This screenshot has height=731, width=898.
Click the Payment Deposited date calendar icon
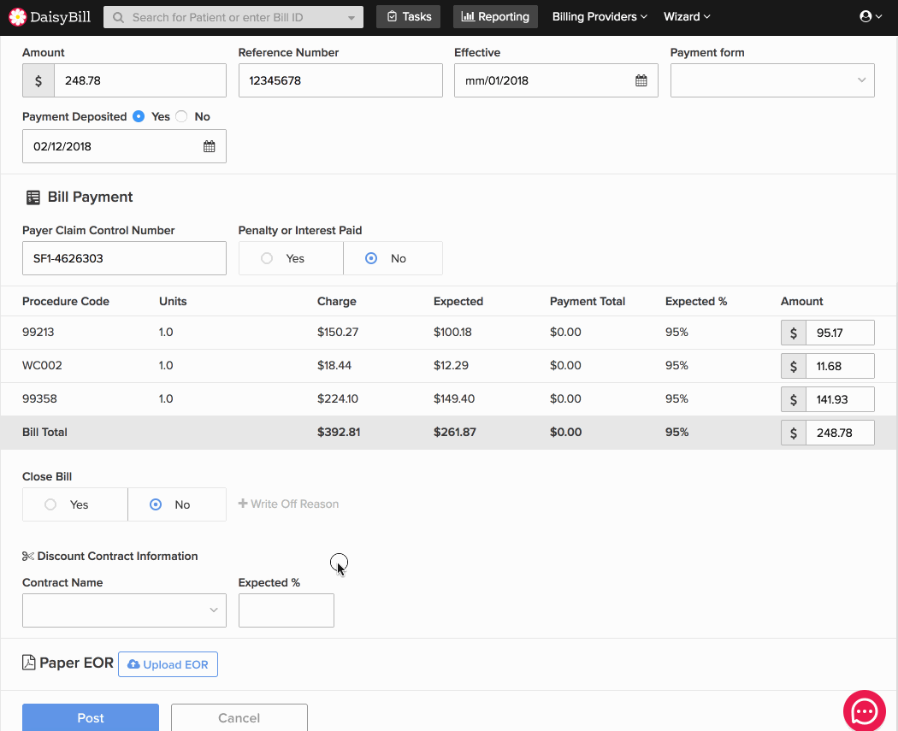[x=209, y=146]
